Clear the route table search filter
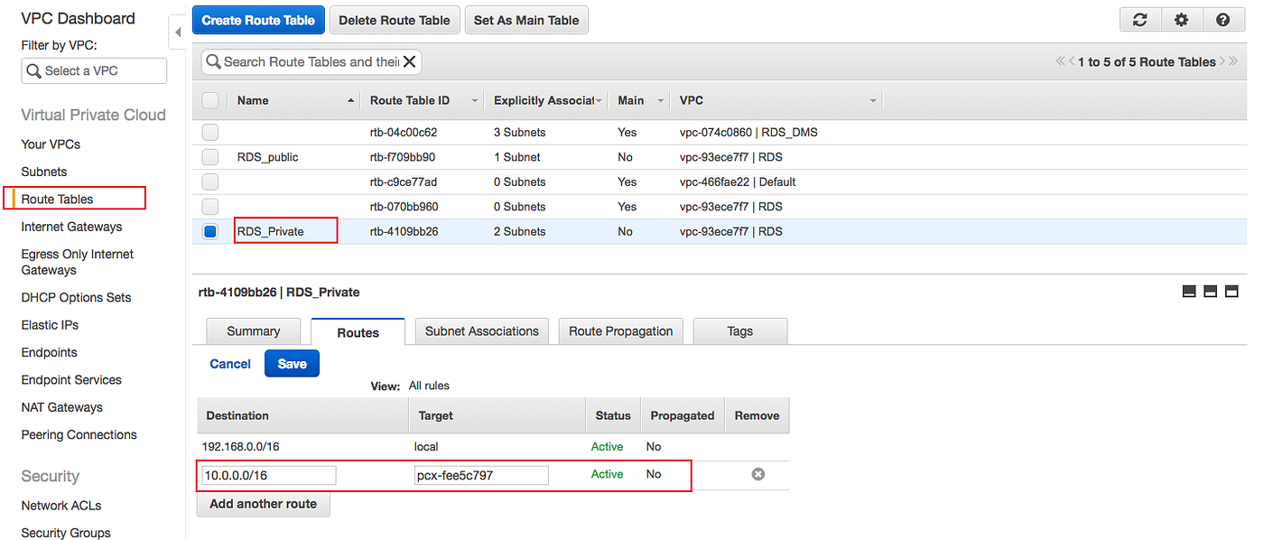Viewport: 1264px width, 540px height. pos(410,61)
